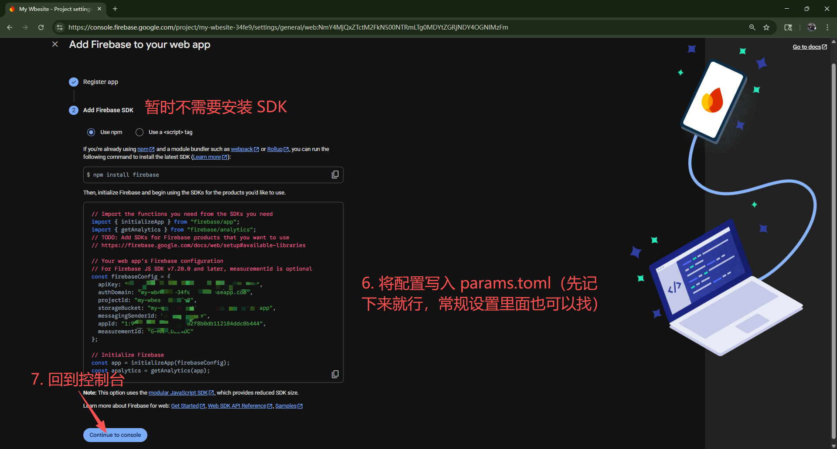Copy the Firebase config code snippet
This screenshot has width=837, height=449.
(x=335, y=374)
